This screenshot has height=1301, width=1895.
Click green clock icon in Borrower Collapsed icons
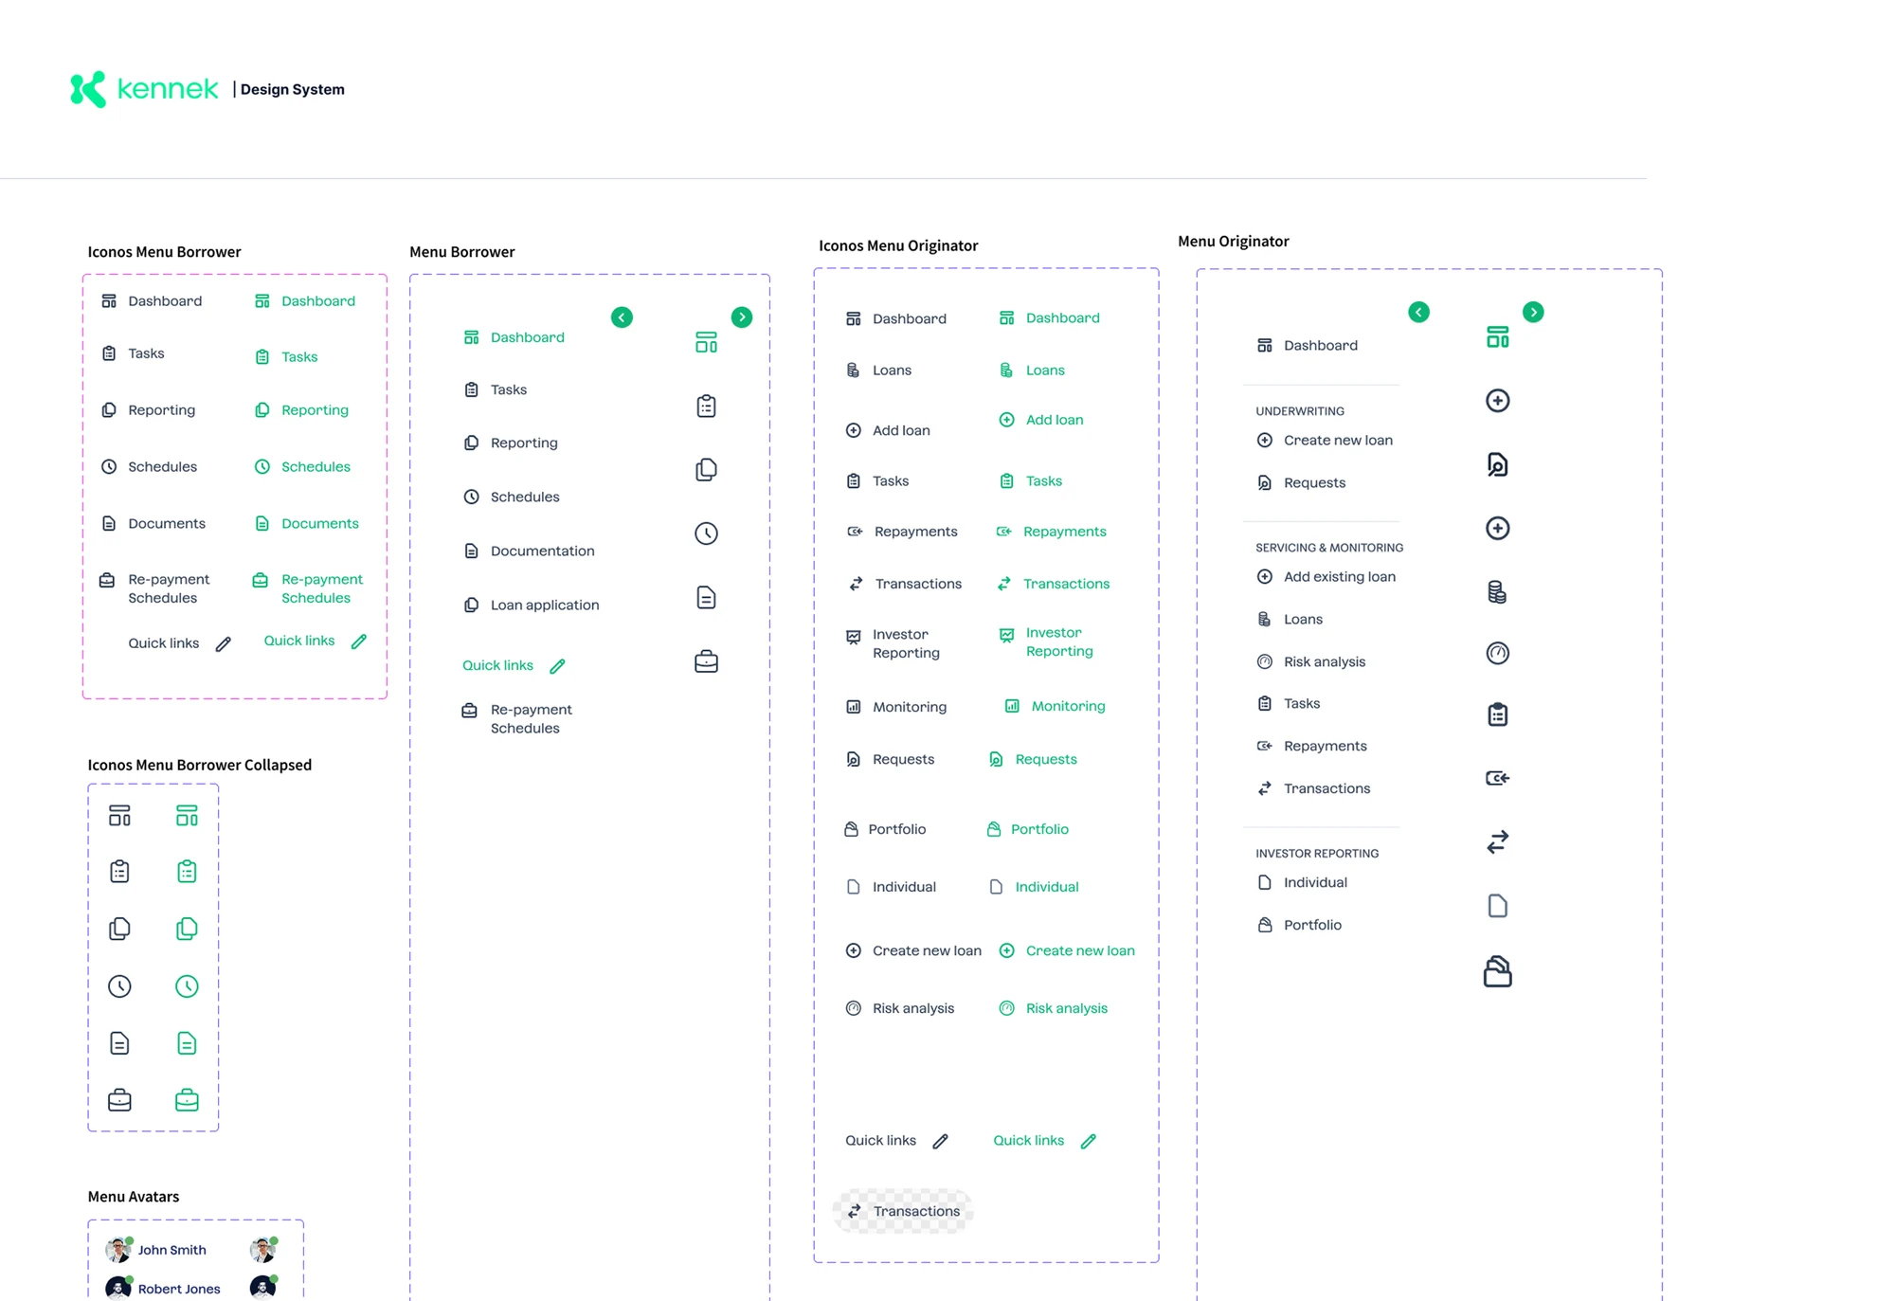pos(187,986)
